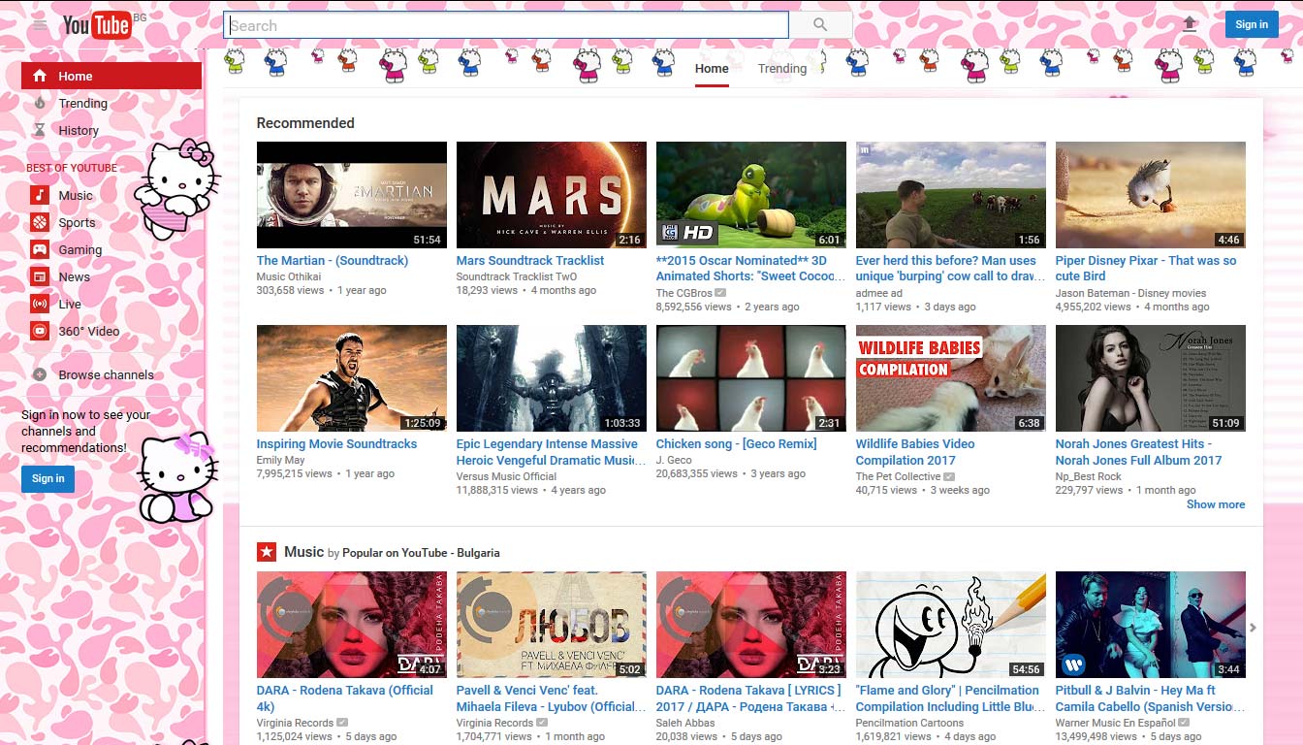Switch to the Trending tab

coord(781,68)
